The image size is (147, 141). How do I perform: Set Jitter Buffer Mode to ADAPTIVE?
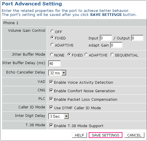86,54
